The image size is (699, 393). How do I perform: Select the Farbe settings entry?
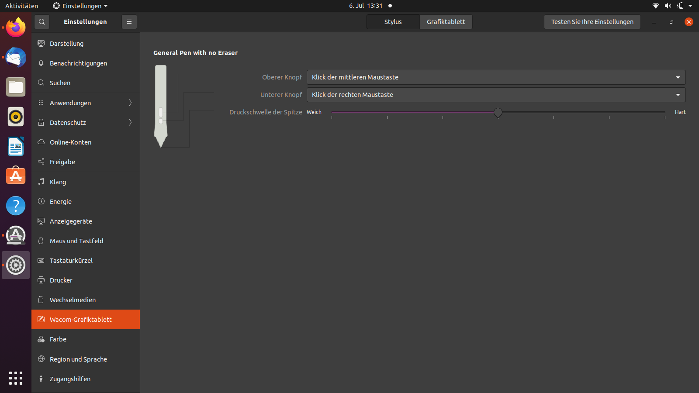[x=58, y=339]
